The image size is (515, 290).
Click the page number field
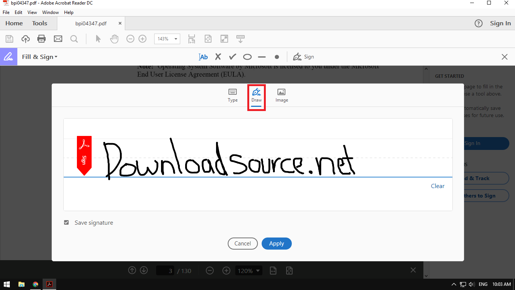tap(165, 271)
